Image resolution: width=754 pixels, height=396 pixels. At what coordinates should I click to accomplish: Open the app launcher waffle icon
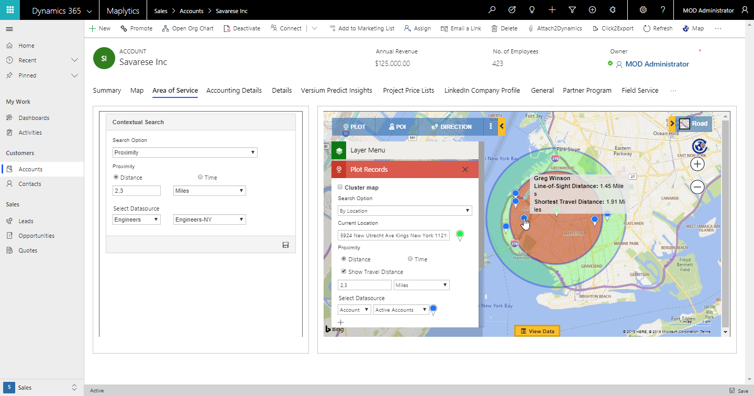[x=10, y=10]
